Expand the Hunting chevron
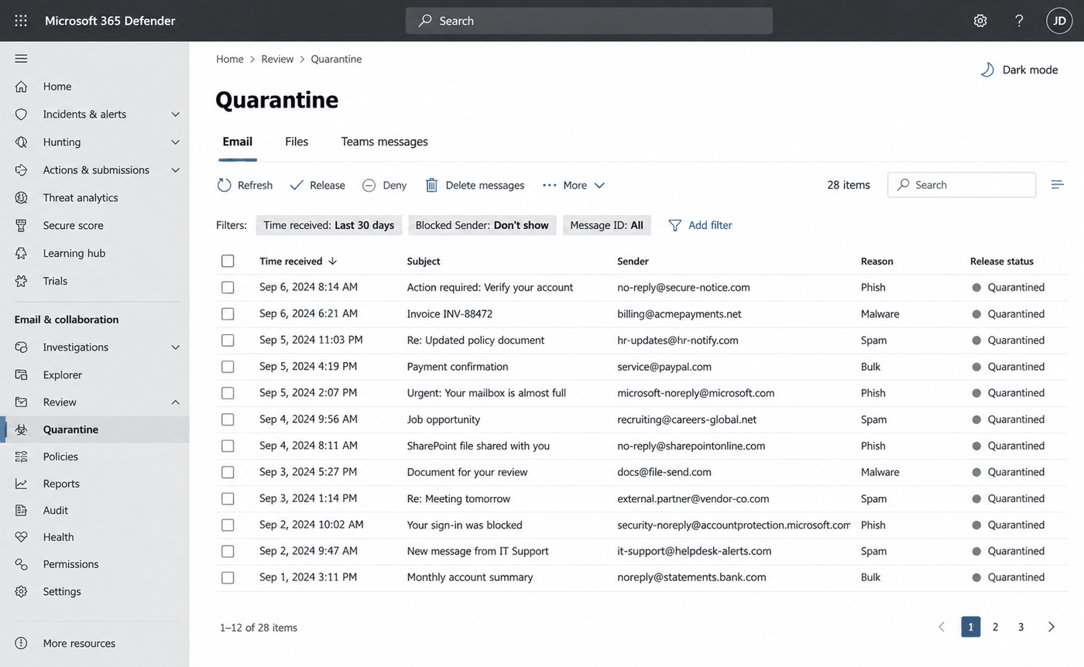1084x667 pixels. 176,142
